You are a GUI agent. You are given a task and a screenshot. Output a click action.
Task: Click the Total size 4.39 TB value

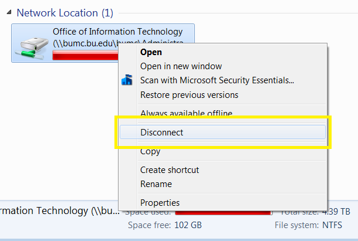coord(336,212)
